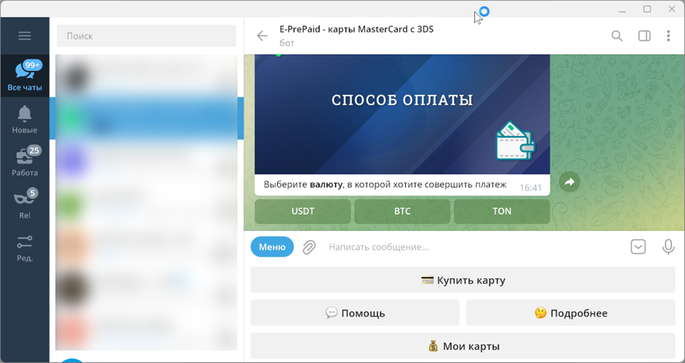Viewport: 685px width, 363px height.
Task: Open the 'Rel' folder
Action: 25,204
